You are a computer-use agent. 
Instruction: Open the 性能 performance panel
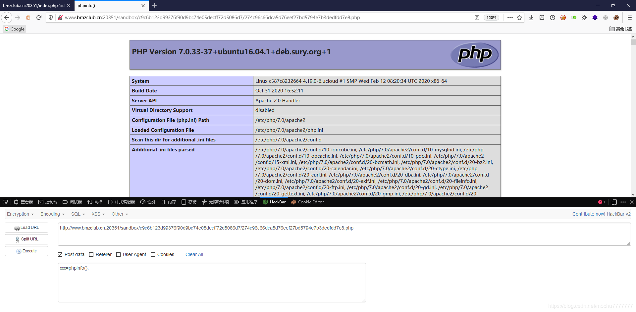(x=148, y=202)
